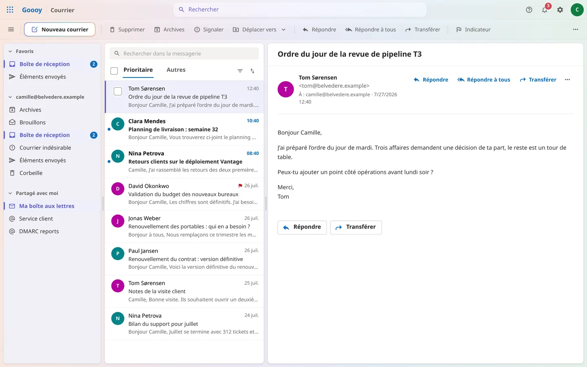Click Tom Sørensen's avatar in the reading pane
This screenshot has height=367, width=587.
(286, 89)
